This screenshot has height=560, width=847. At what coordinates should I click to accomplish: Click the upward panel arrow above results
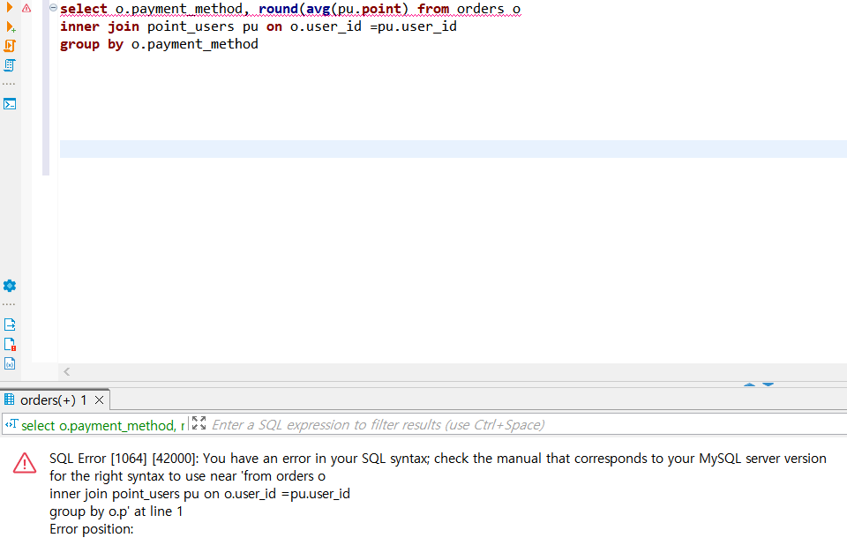749,385
